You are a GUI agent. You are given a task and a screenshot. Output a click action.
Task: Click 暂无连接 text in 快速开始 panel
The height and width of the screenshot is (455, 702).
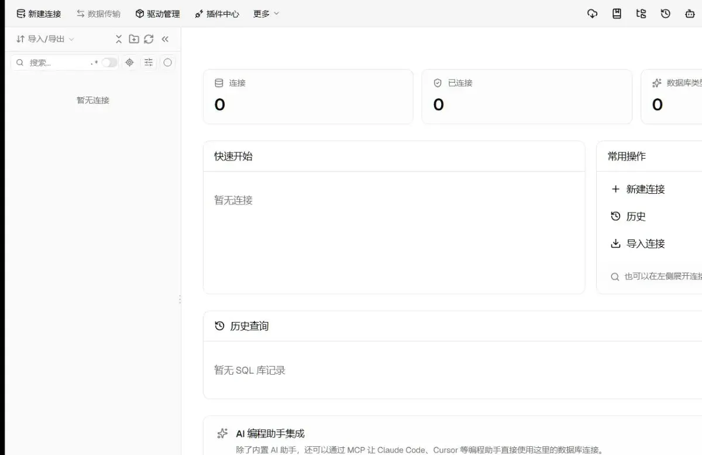pyautogui.click(x=233, y=200)
